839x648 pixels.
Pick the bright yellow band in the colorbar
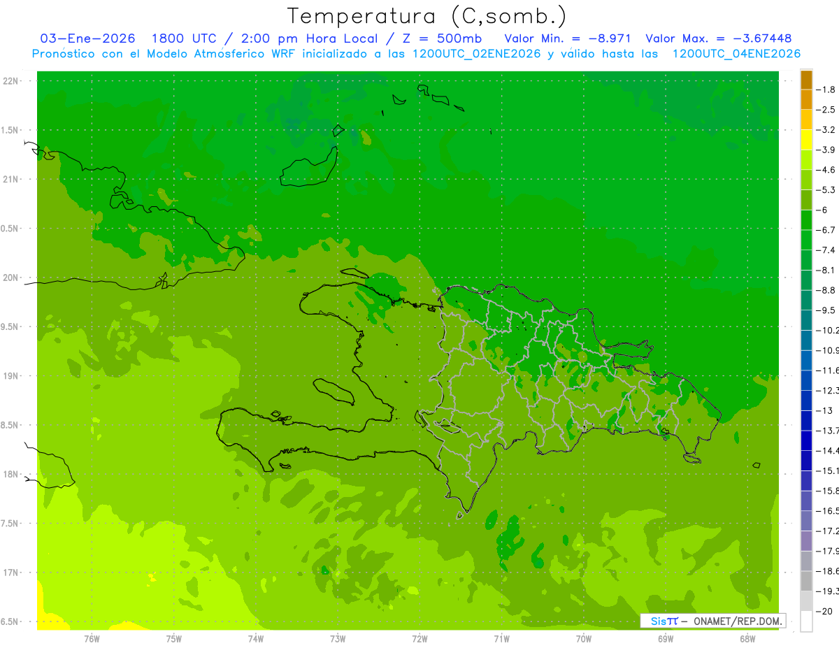tap(806, 140)
